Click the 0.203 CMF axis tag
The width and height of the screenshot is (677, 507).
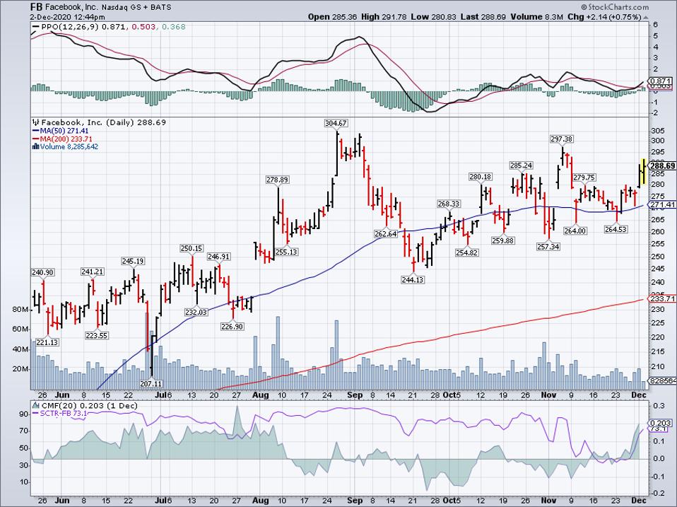(661, 424)
